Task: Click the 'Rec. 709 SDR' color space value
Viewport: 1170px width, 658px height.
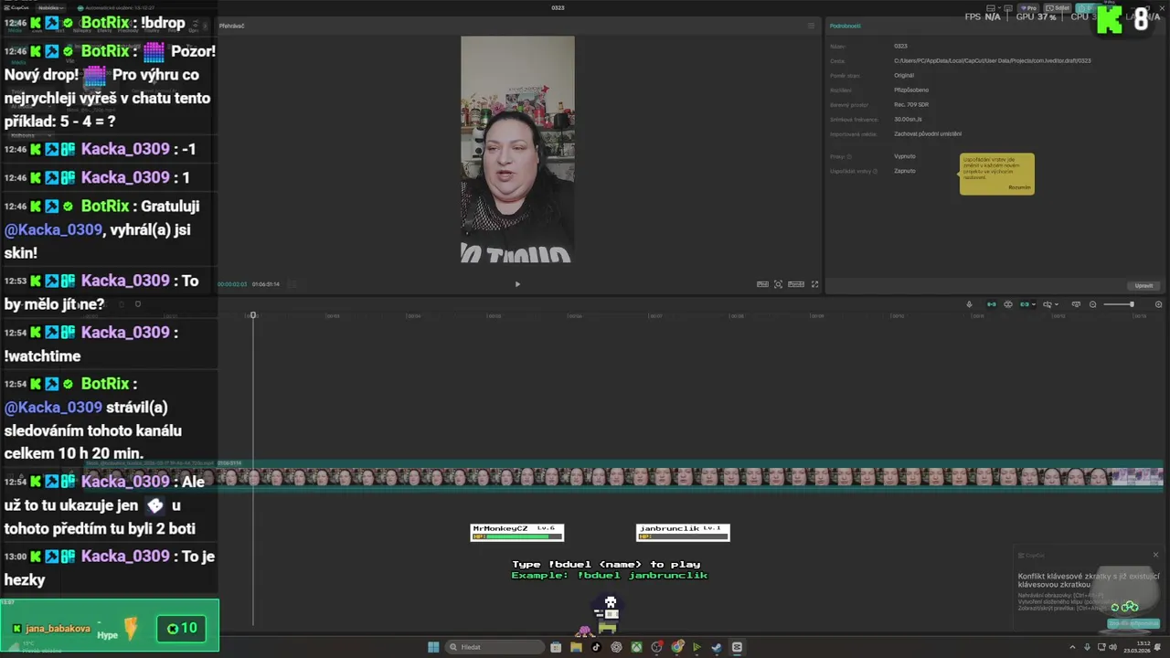Action: 912,104
